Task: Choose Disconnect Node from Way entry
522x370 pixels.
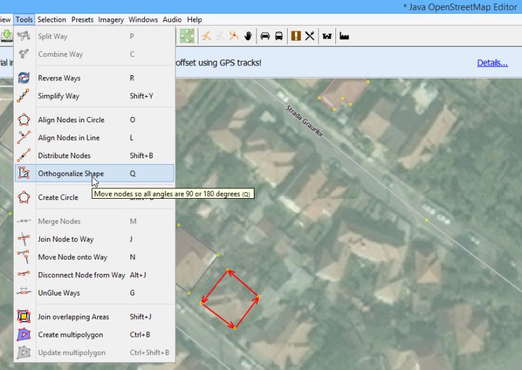Action: tap(94, 275)
